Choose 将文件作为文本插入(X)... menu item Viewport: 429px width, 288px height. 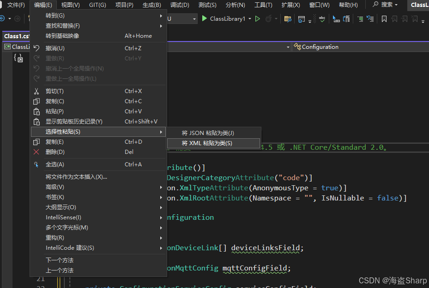pos(76,177)
